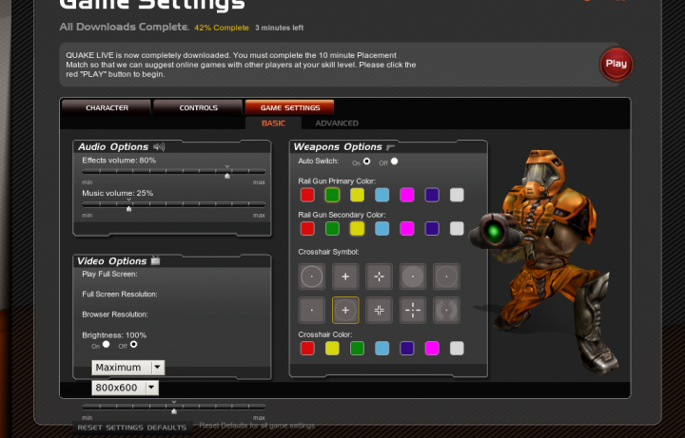Select the single dot crosshair symbol
Viewport: 685px width, 438px height.
click(311, 310)
